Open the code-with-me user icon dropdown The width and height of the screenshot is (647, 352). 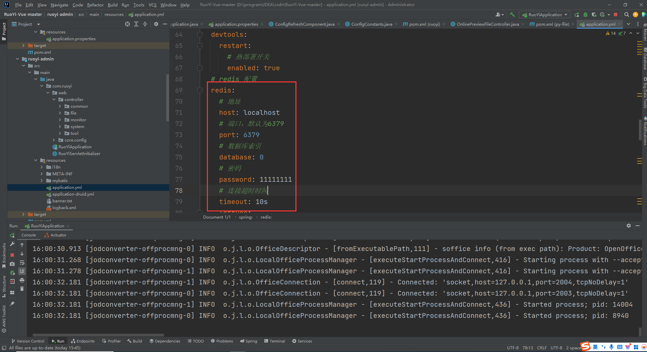coord(499,15)
